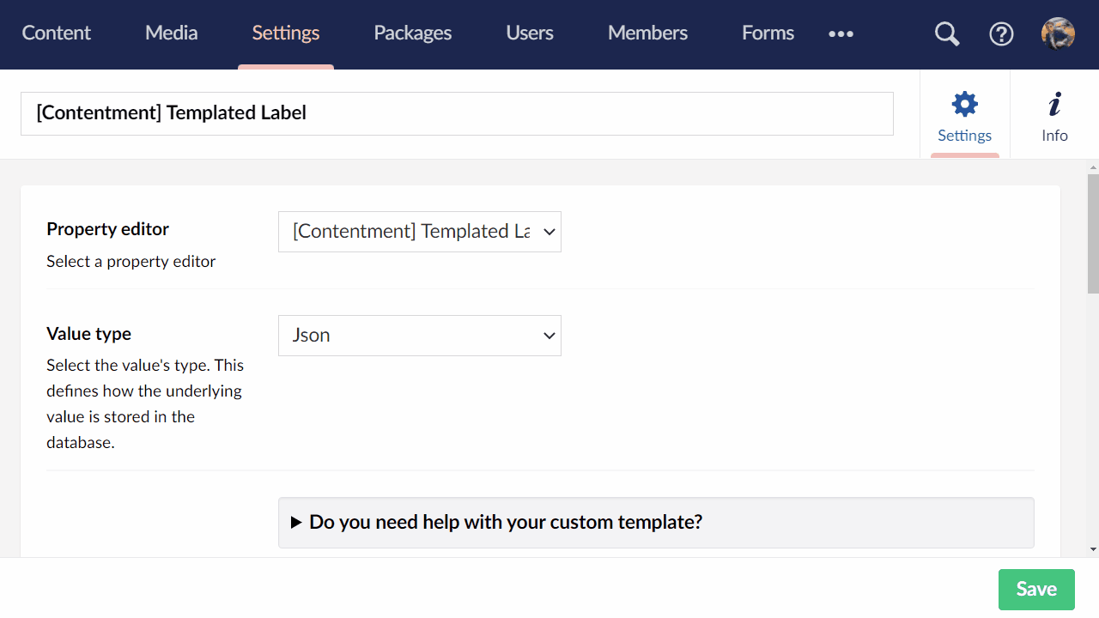Click the vertical scrollbar thumb

[1093, 233]
